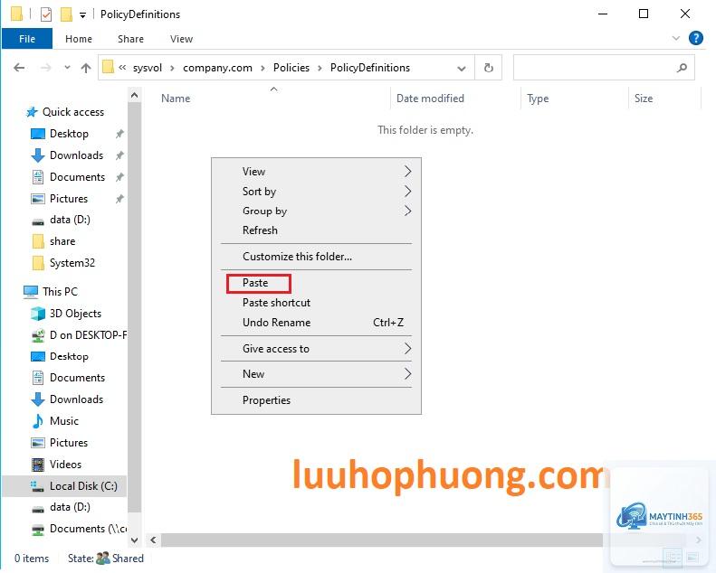716x573 pixels.
Task: Select Undo Rename in the context menu
Action: coord(316,323)
